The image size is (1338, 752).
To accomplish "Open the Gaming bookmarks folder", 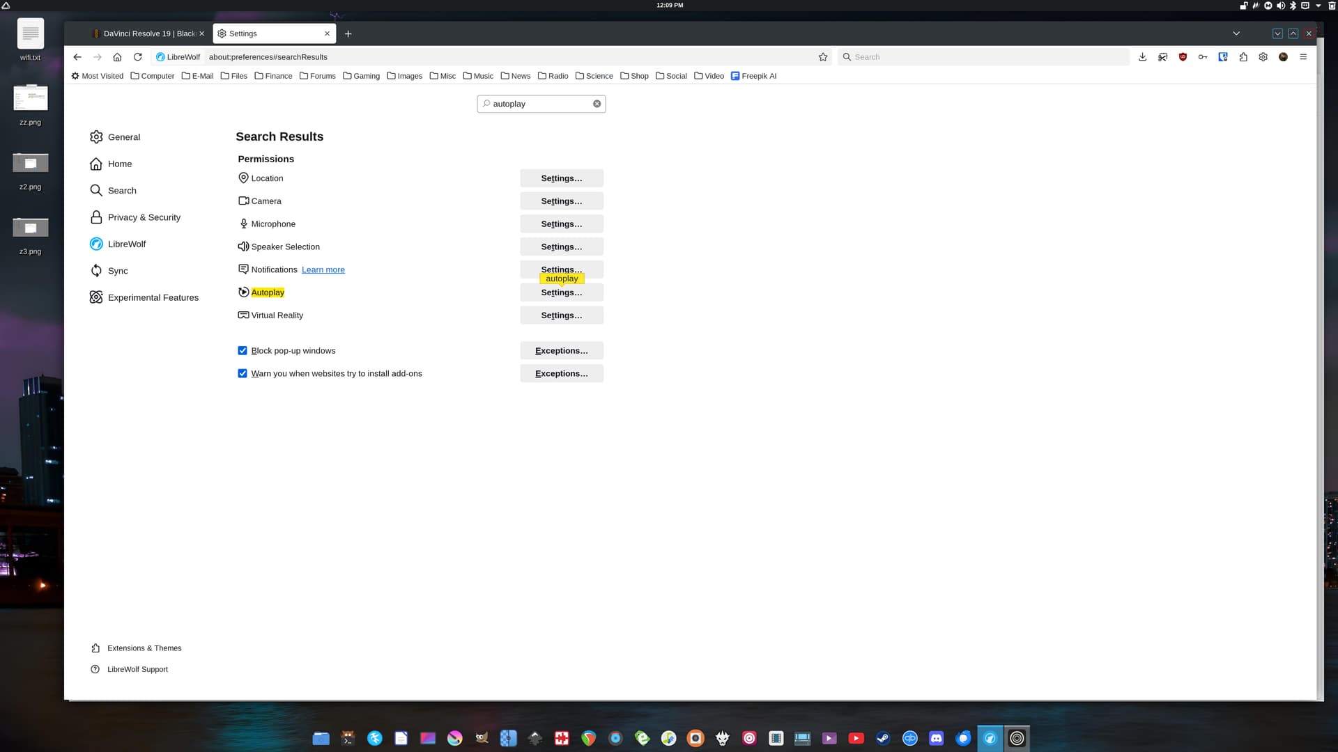I will 361,76.
